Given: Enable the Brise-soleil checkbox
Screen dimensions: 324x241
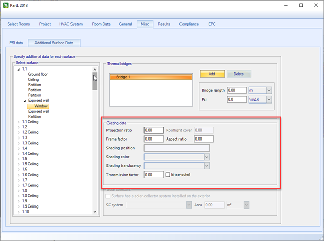Looking at the screenshot, I should tap(168, 175).
